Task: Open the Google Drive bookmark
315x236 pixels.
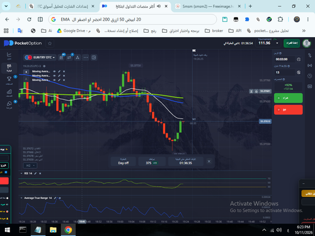Action: 74,31
